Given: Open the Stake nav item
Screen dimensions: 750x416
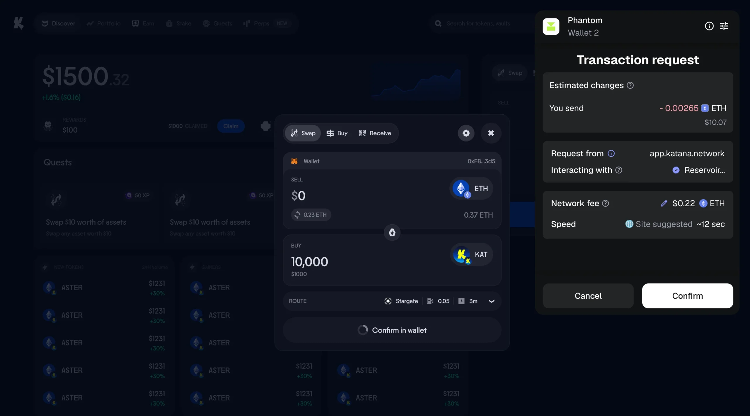Looking at the screenshot, I should [178, 23].
